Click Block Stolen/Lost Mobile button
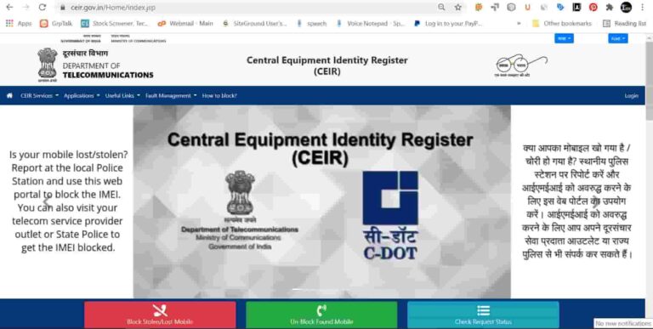This screenshot has height=329, width=653. pyautogui.click(x=160, y=315)
